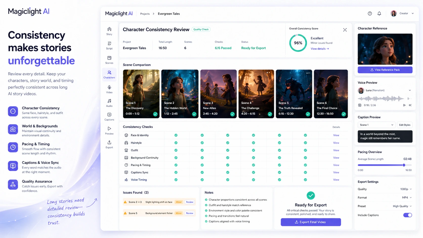The image size is (423, 238).
Task: Click the Scene 1 passed checkmark badge
Action: point(155,114)
